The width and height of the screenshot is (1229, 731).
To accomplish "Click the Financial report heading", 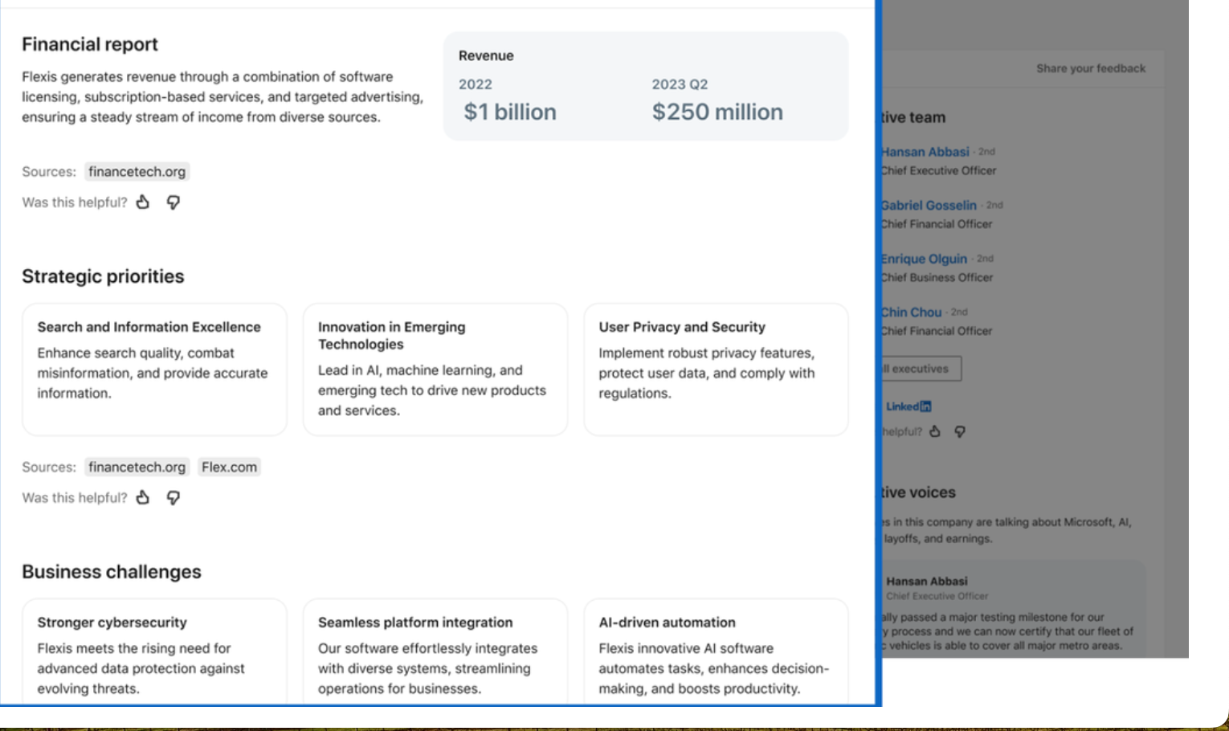I will [90, 44].
